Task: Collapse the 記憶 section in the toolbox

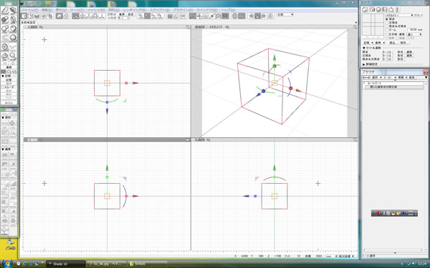Action: coord(3,76)
